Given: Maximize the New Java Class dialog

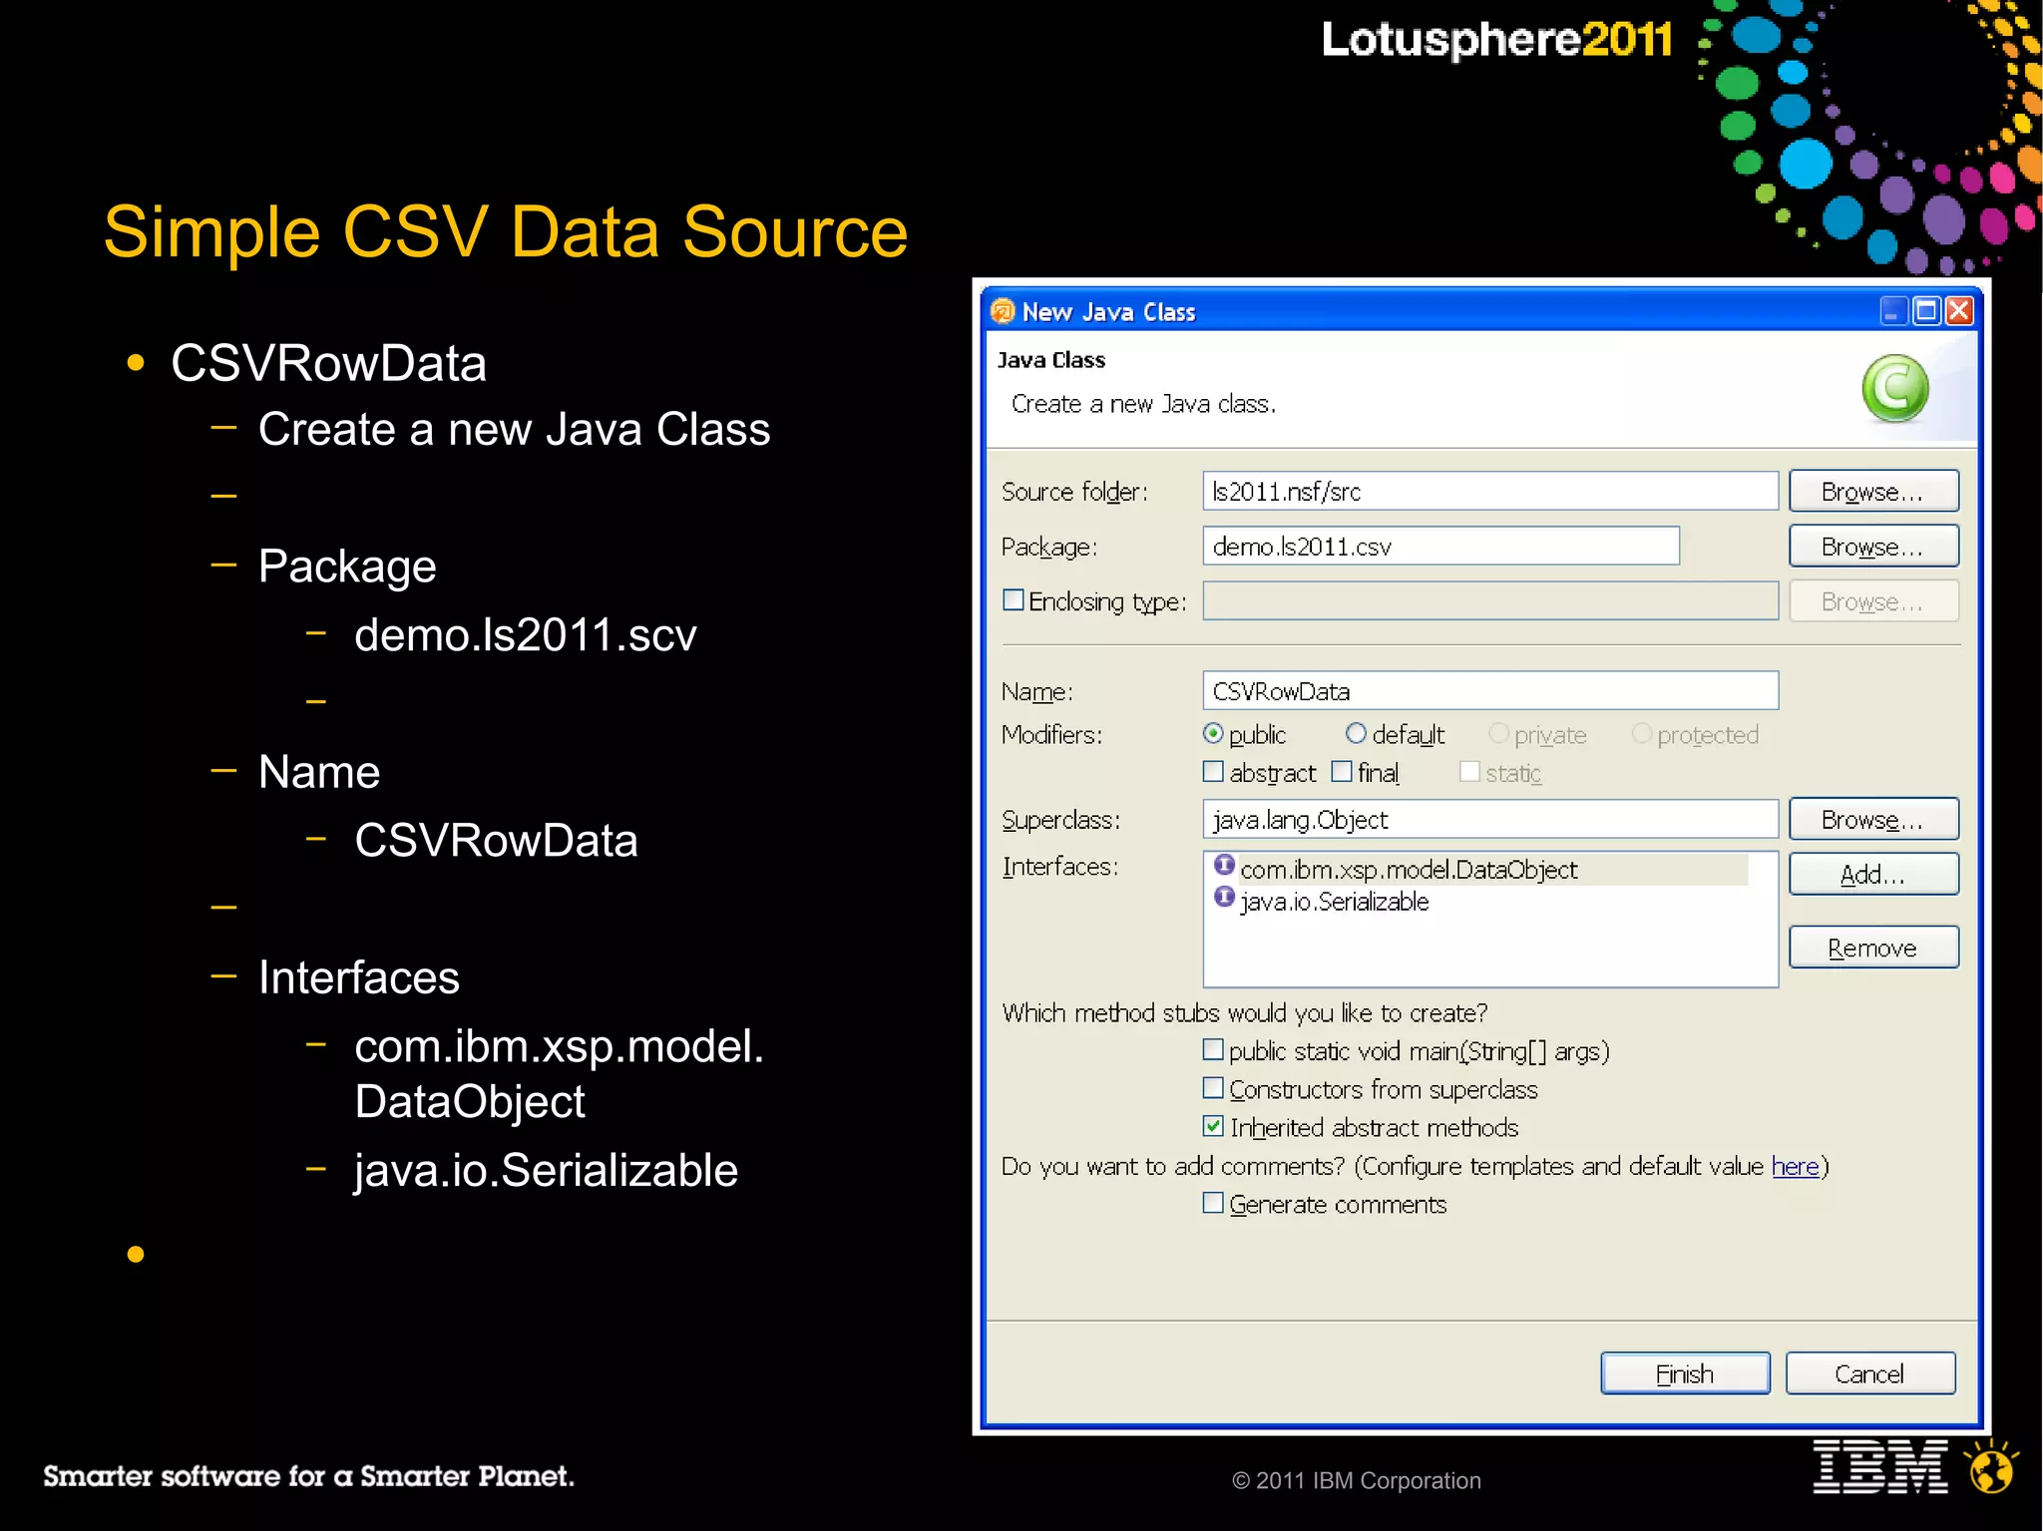Looking at the screenshot, I should pyautogui.click(x=1926, y=311).
